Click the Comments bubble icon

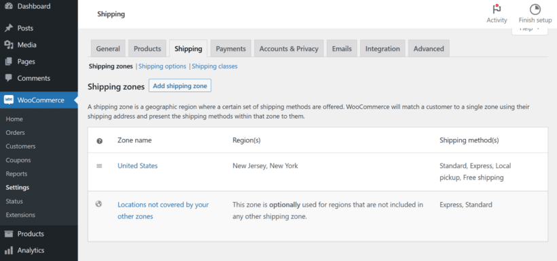(x=9, y=78)
